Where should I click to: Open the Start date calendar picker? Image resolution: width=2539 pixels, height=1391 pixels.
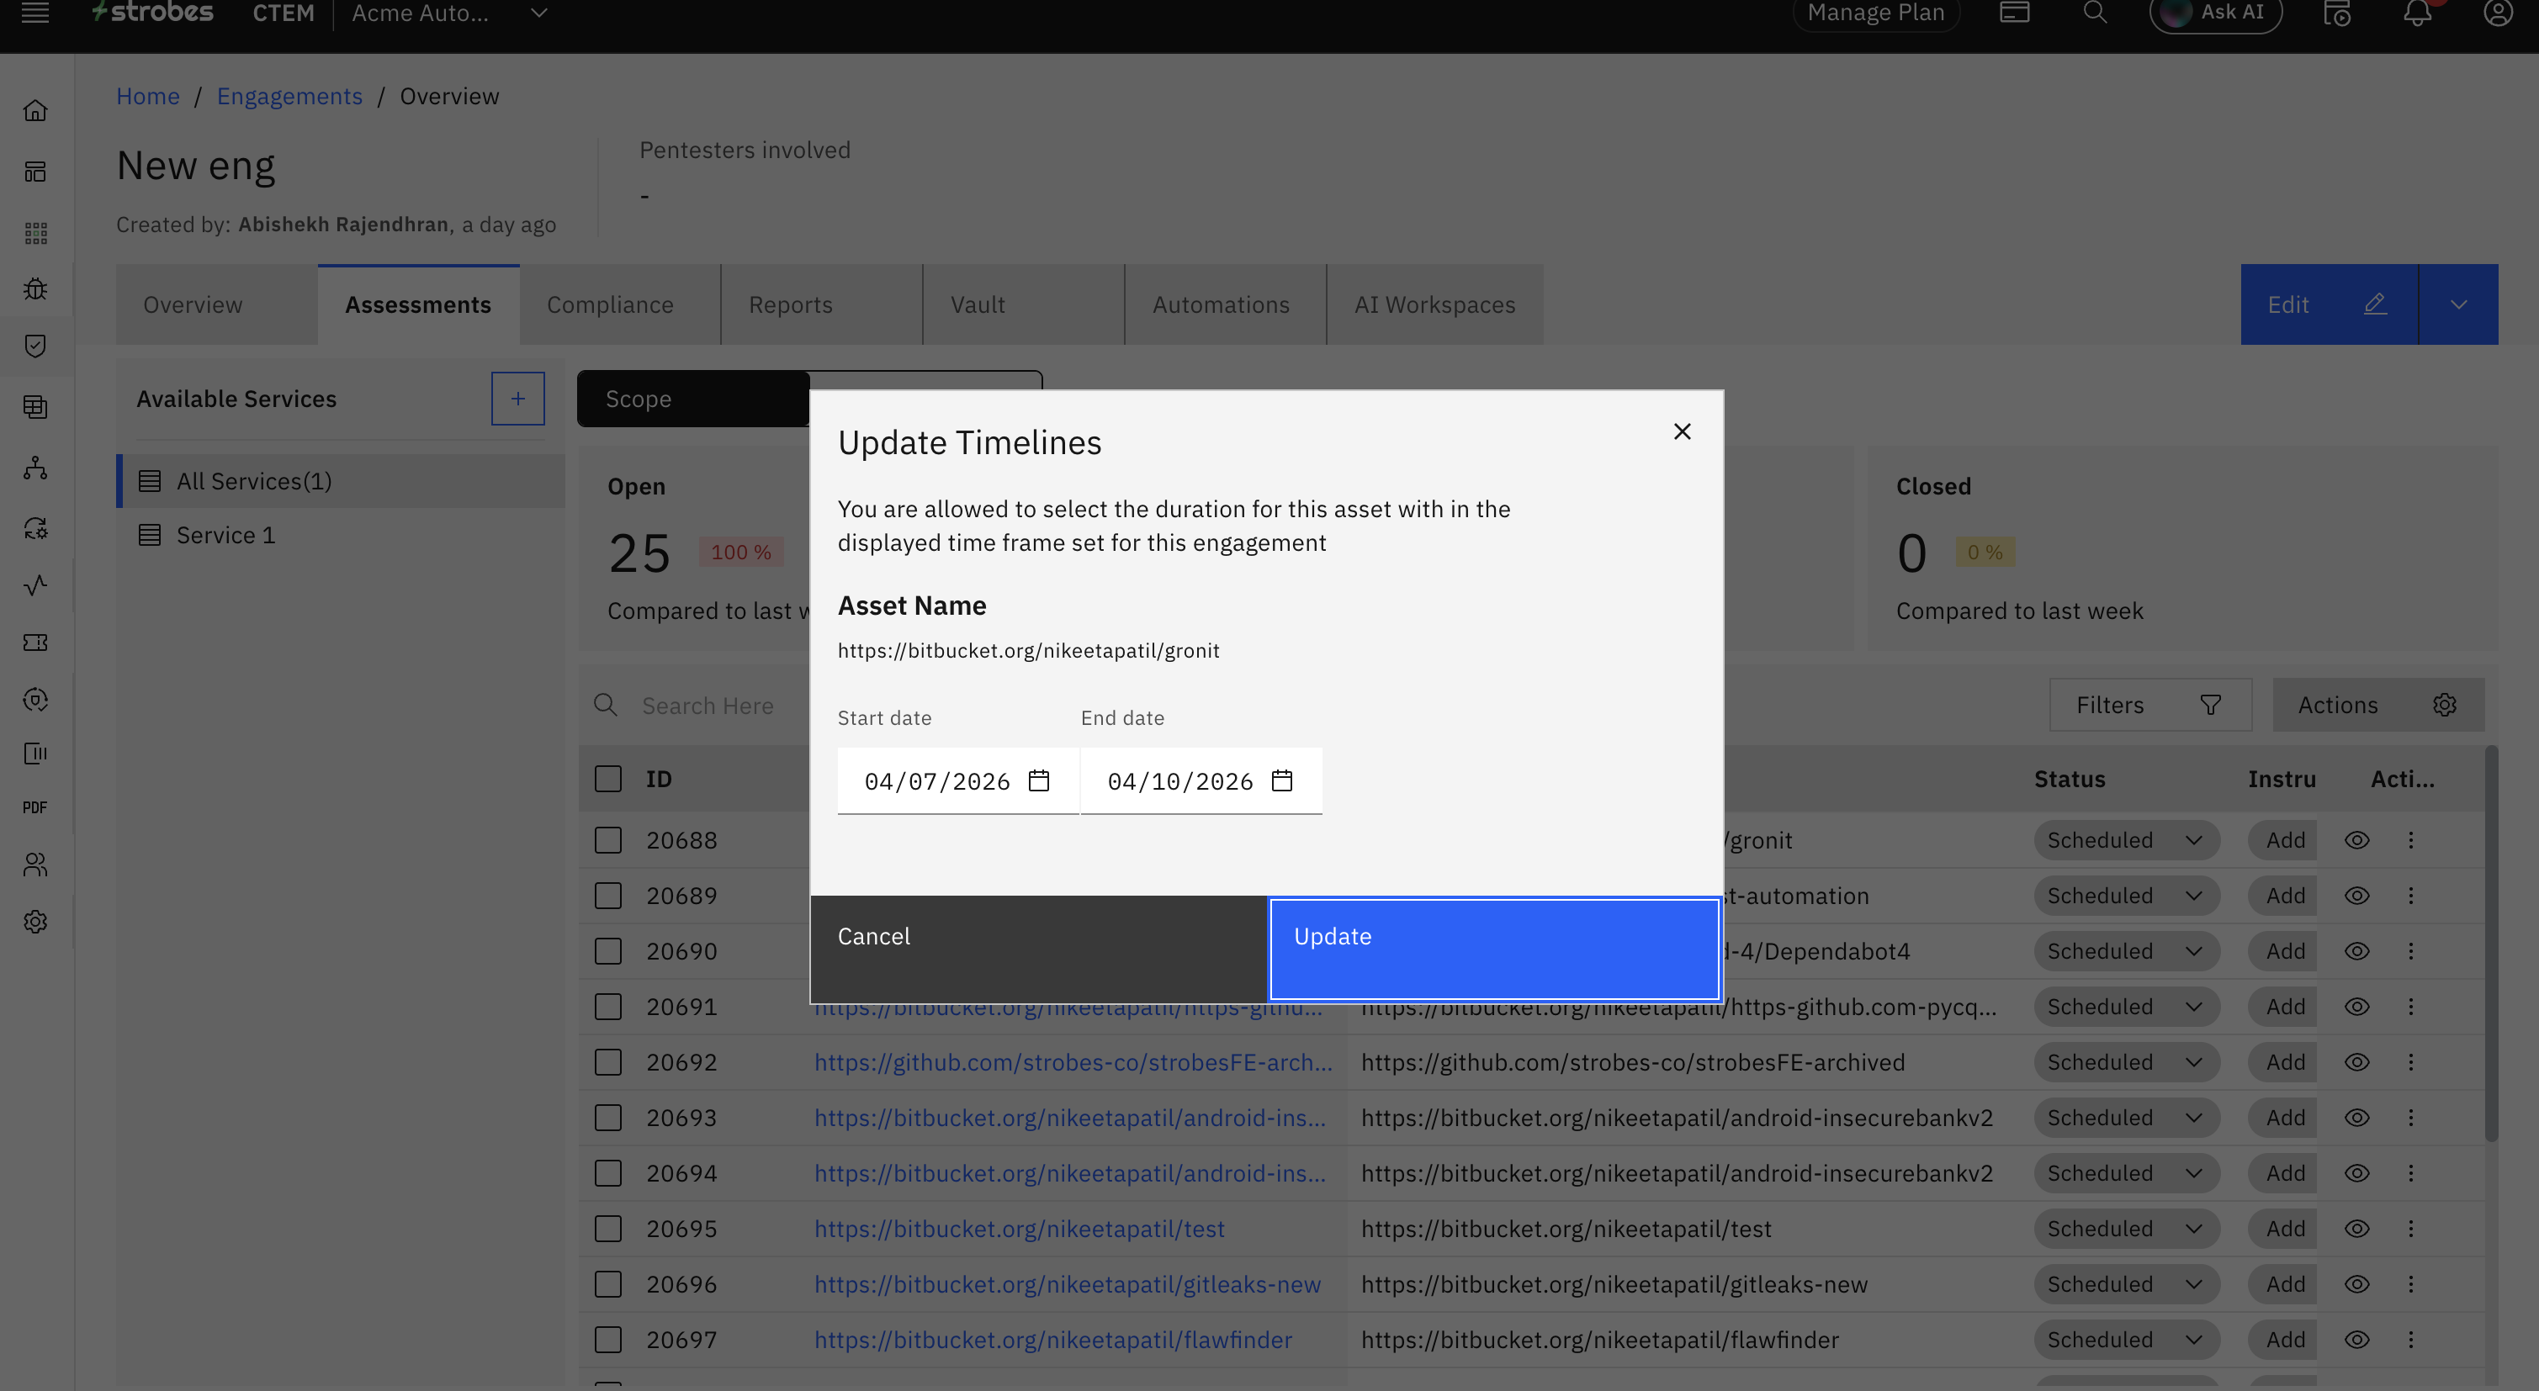tap(1039, 780)
